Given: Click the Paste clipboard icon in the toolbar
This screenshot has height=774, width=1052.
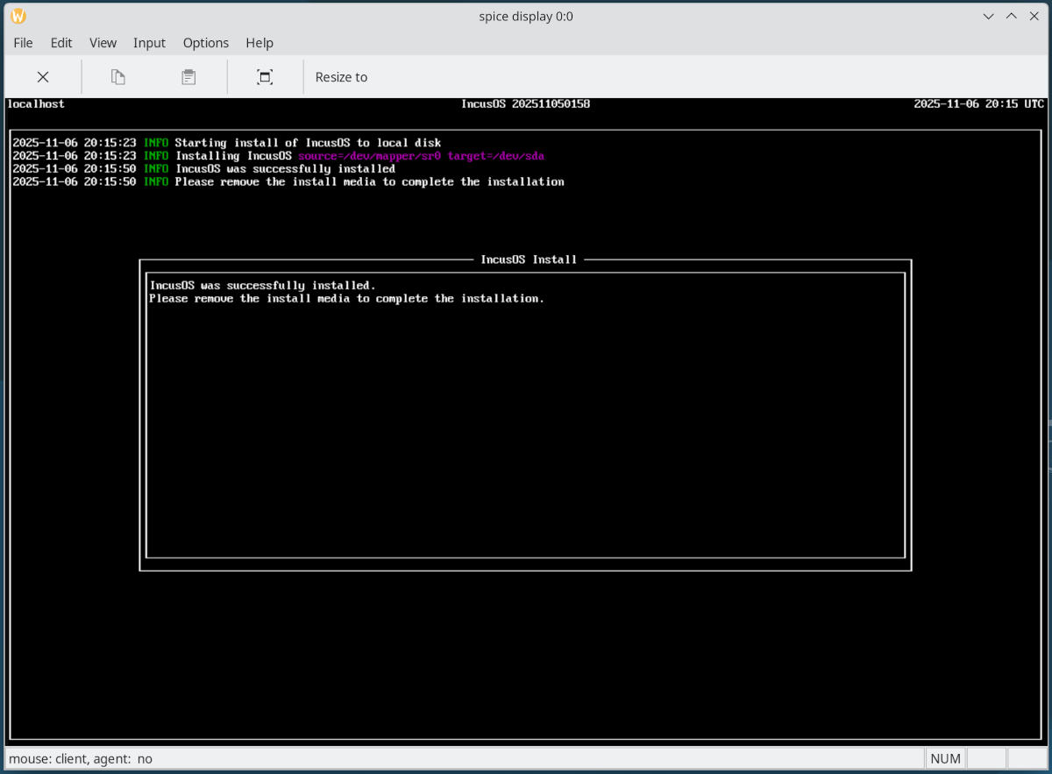Looking at the screenshot, I should [188, 76].
